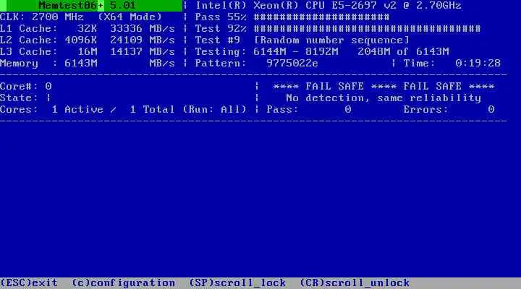This screenshot has height=289, width=521.
Task: Click the Cores Active/Total status line
Action: pyautogui.click(x=123, y=110)
